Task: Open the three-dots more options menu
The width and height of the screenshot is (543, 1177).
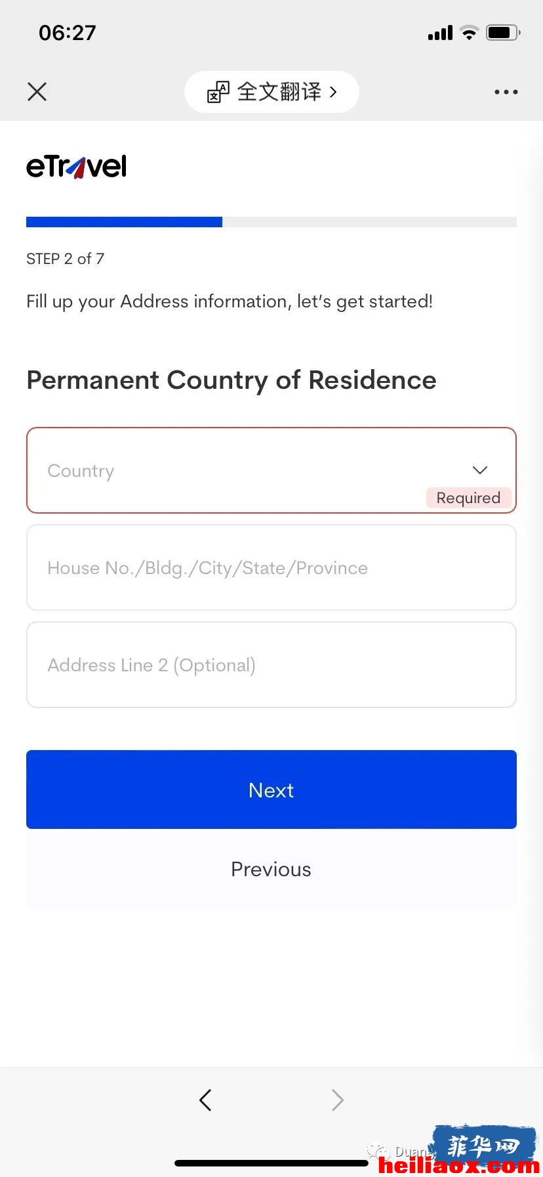Action: coord(506,92)
